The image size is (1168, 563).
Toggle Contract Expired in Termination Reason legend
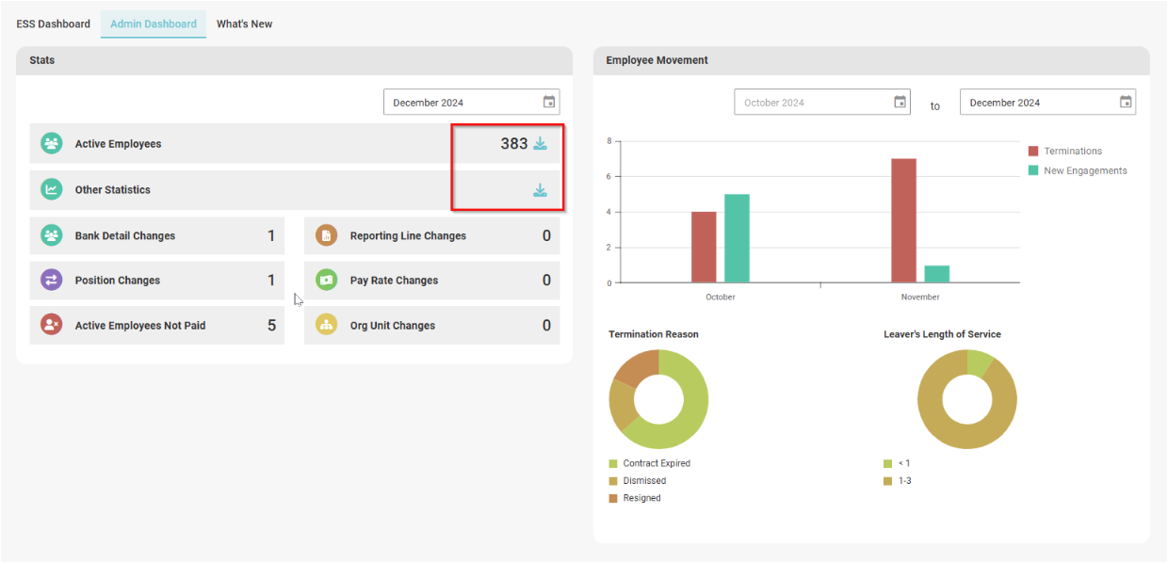[x=656, y=463]
